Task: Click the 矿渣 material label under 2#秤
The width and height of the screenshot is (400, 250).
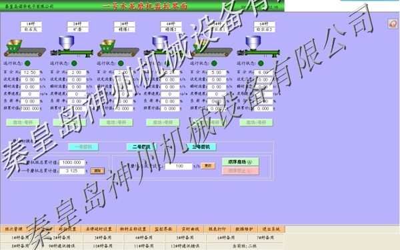Action: pos(77,29)
